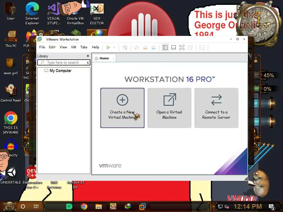Viewport: 283px width, 212px height.
Task: Click the VMware Workstation title bar icon
Action: click(39, 39)
